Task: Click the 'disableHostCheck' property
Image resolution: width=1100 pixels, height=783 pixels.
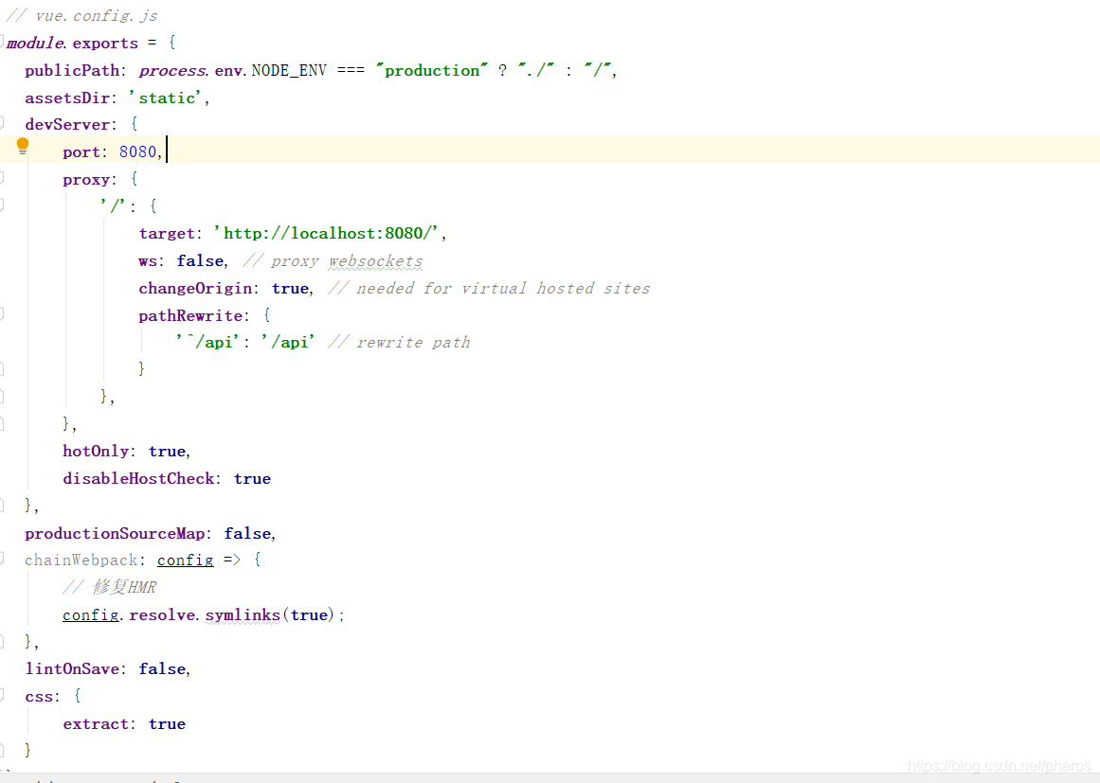Action: pos(138,479)
